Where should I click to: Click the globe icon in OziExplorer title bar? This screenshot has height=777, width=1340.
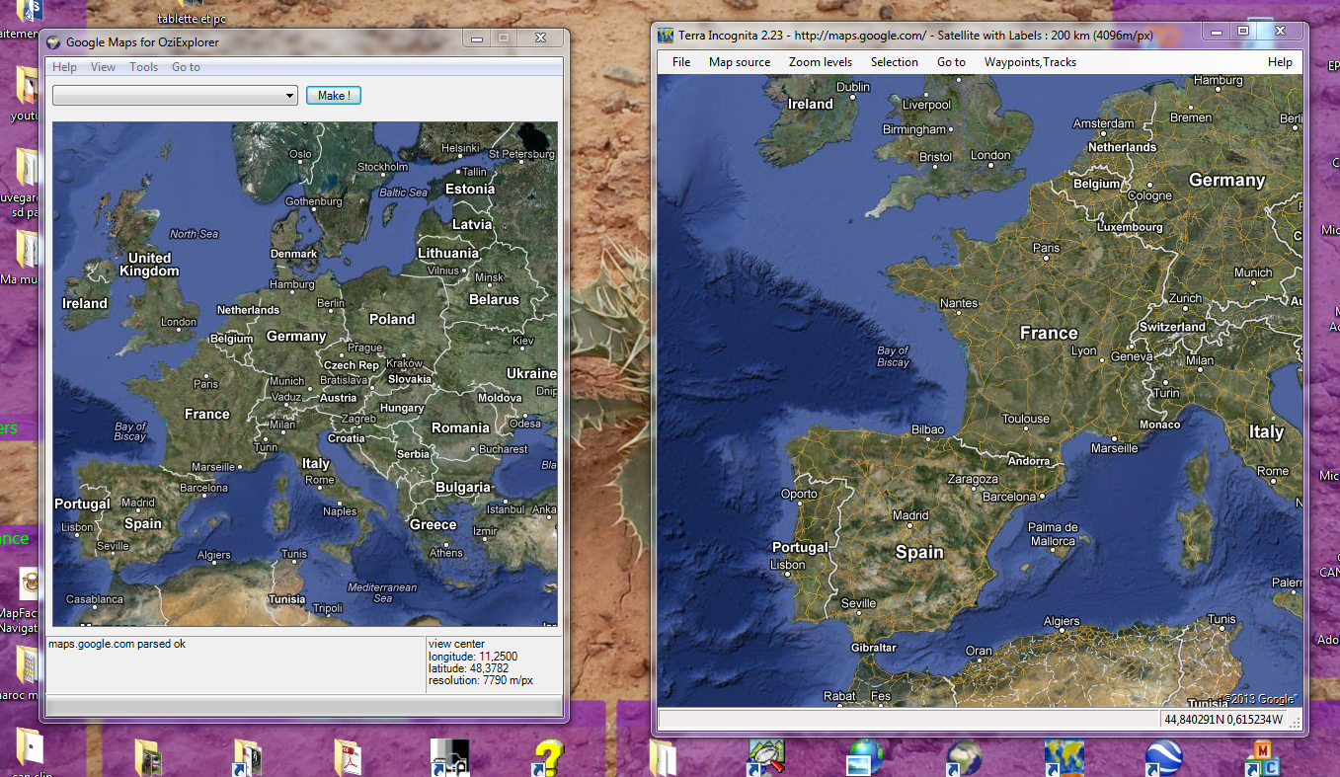(53, 41)
